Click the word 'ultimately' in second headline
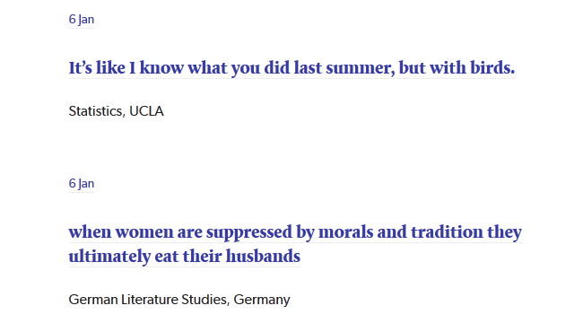This screenshot has width=574, height=323. click(x=109, y=257)
